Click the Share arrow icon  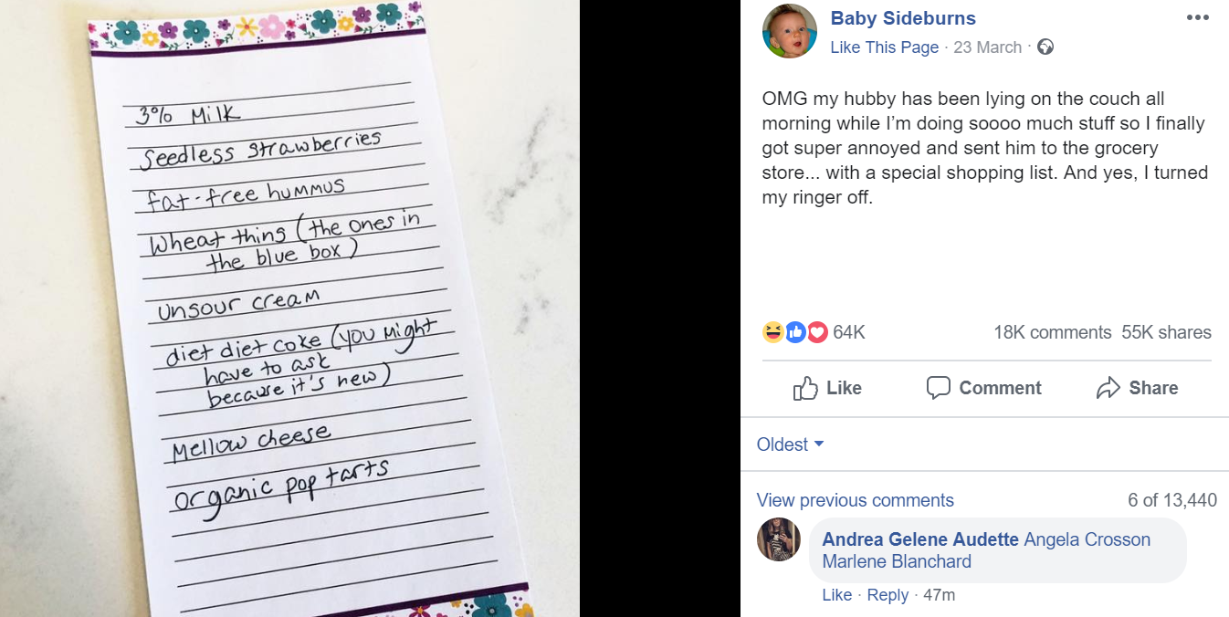pos(1108,388)
